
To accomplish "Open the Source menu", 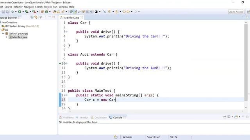I will pos(8,7).
